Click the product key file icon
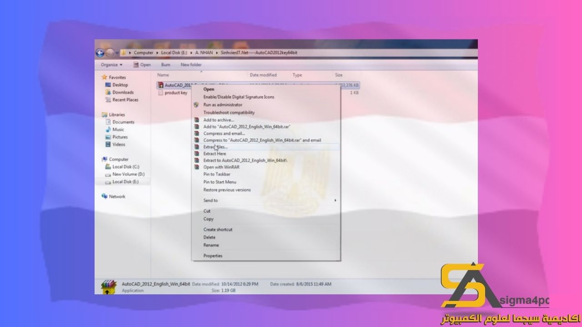This screenshot has height=327, width=582. [x=161, y=93]
